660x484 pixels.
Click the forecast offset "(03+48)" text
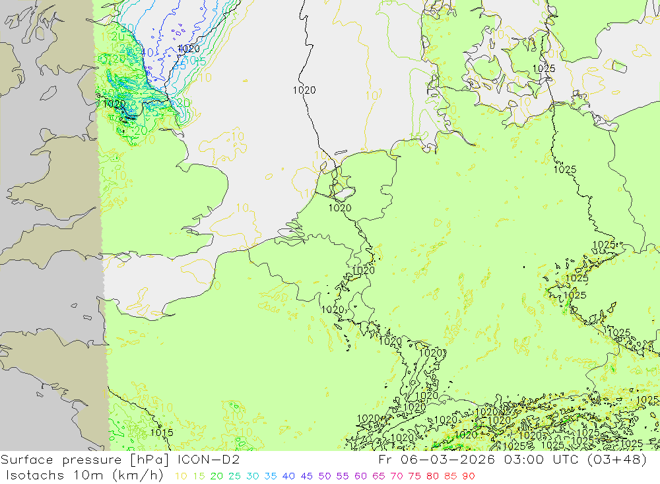pos(616,460)
